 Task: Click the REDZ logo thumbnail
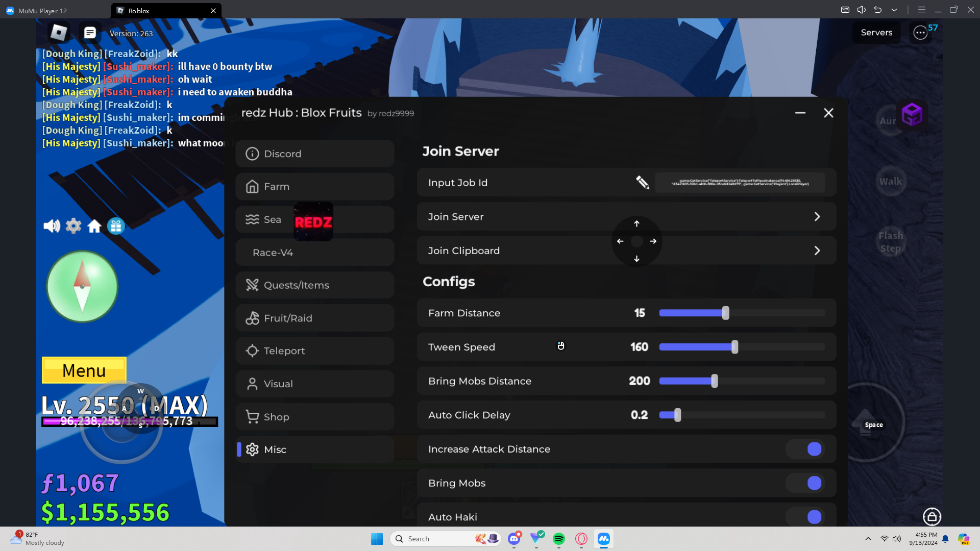tap(313, 221)
